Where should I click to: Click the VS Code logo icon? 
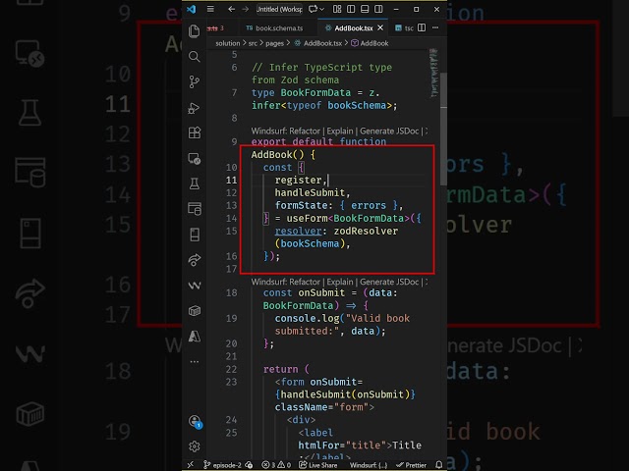pos(192,9)
